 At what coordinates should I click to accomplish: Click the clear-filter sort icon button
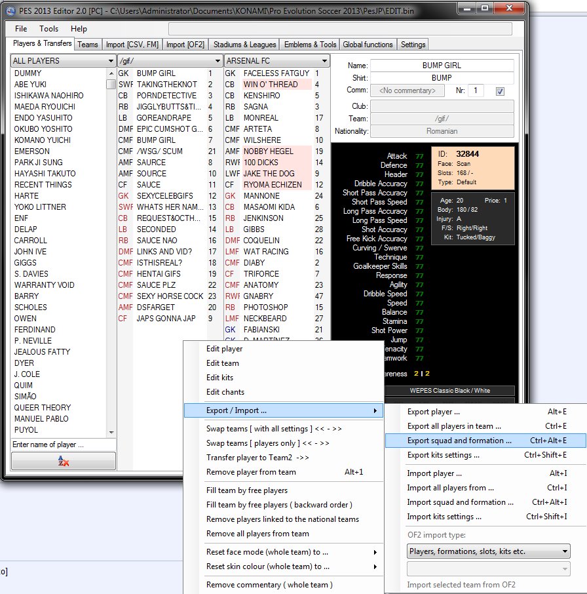(x=63, y=461)
